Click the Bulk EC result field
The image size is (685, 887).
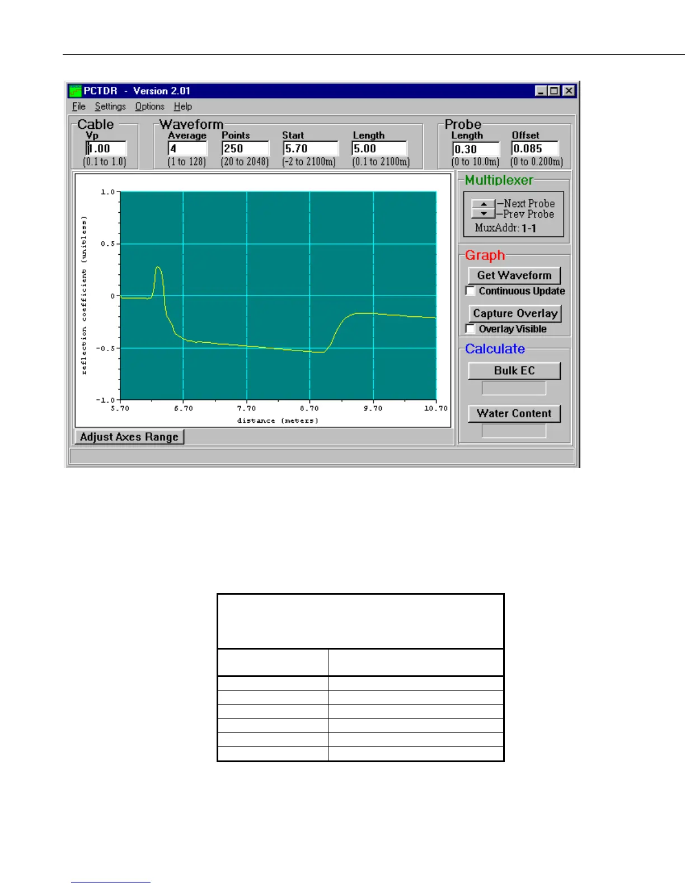[514, 388]
